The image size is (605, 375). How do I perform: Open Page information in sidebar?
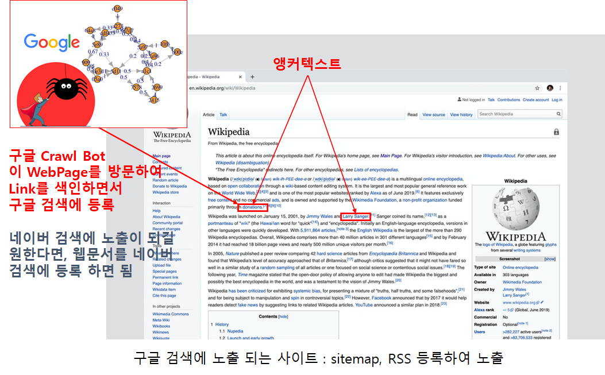tap(167, 284)
